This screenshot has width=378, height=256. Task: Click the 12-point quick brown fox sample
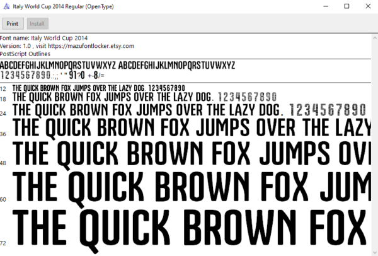click(x=99, y=88)
